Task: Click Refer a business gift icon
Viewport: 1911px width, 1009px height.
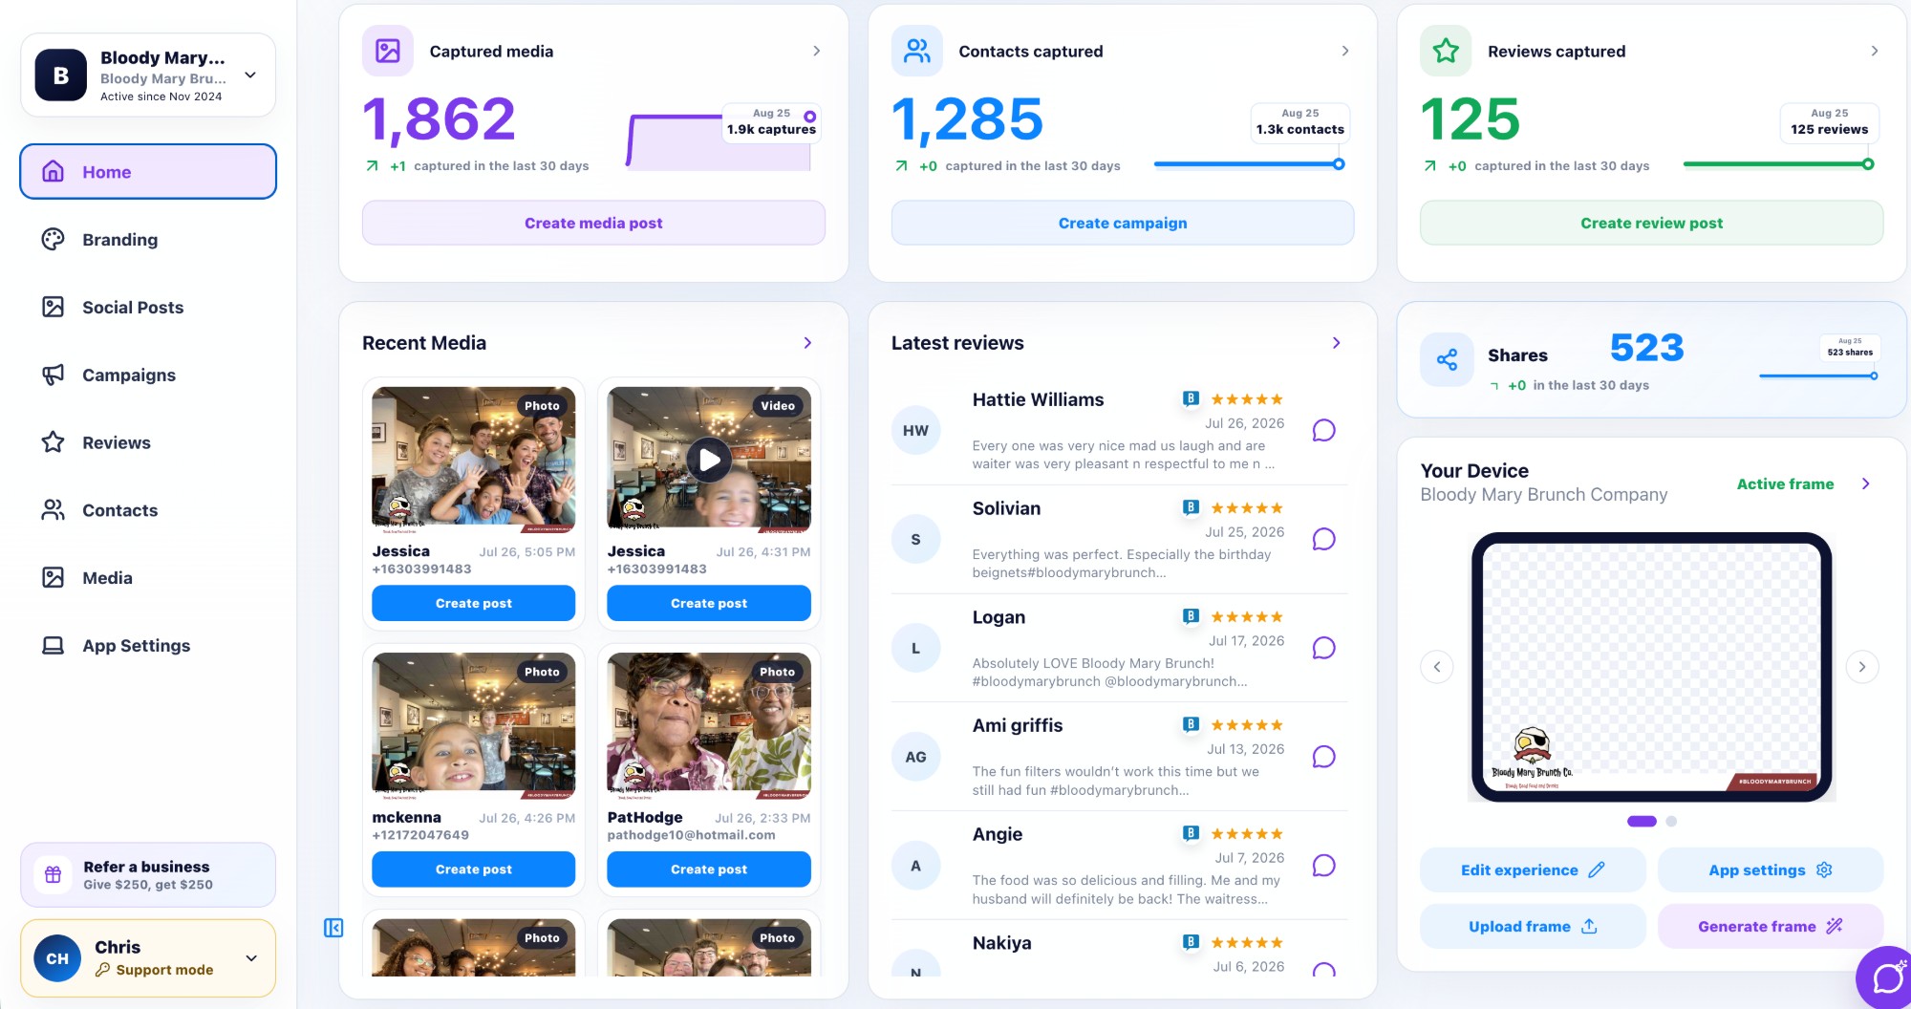Action: pos(54,874)
